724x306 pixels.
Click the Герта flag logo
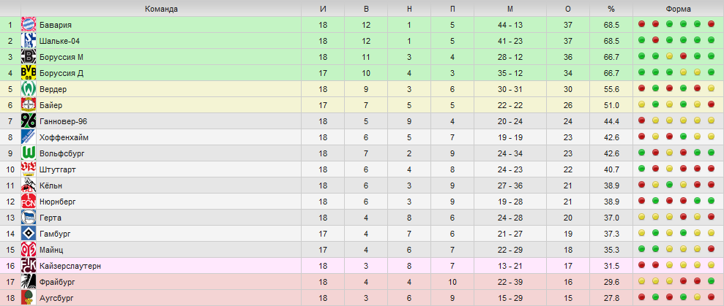point(29,218)
